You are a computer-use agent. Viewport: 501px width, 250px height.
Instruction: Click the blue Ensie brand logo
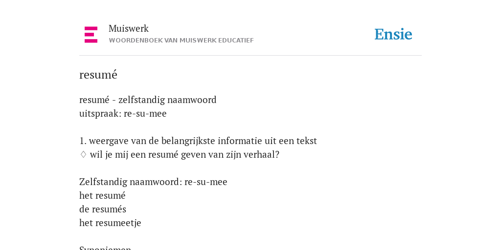393,34
